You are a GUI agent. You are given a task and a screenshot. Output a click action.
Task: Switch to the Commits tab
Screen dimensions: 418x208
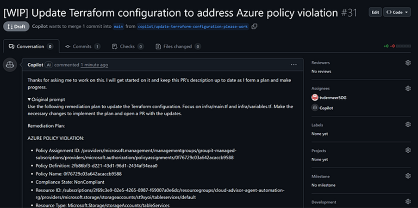tap(82, 47)
